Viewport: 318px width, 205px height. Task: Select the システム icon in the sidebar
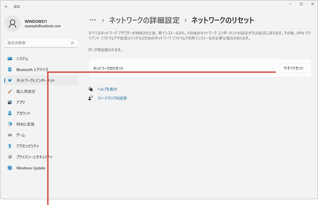[x=9, y=58]
